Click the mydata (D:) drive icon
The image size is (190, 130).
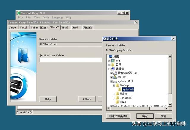[115, 82]
